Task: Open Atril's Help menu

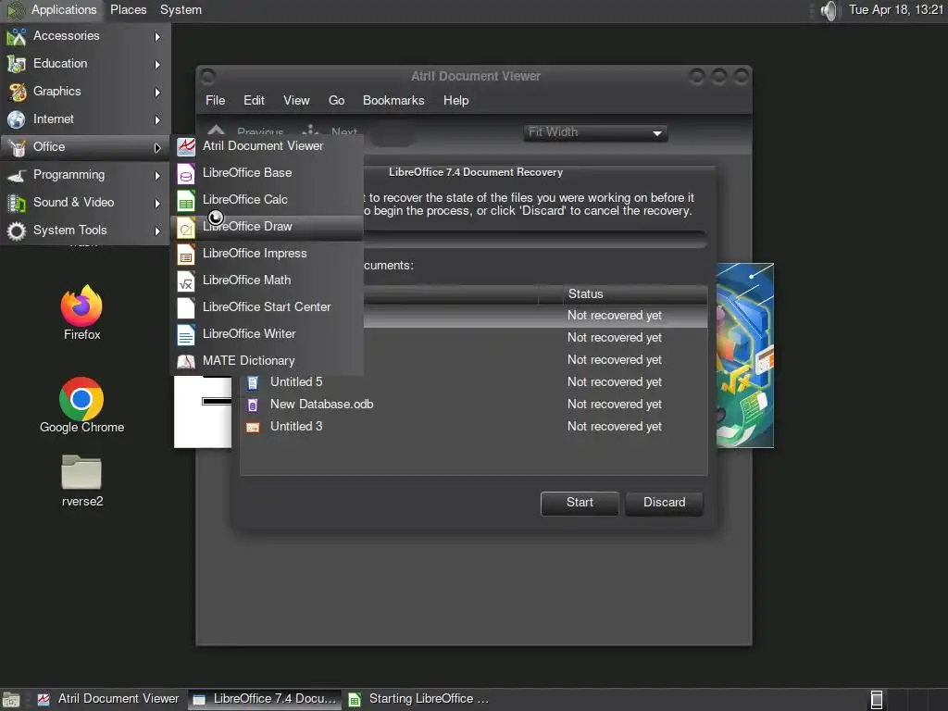Action: point(455,100)
